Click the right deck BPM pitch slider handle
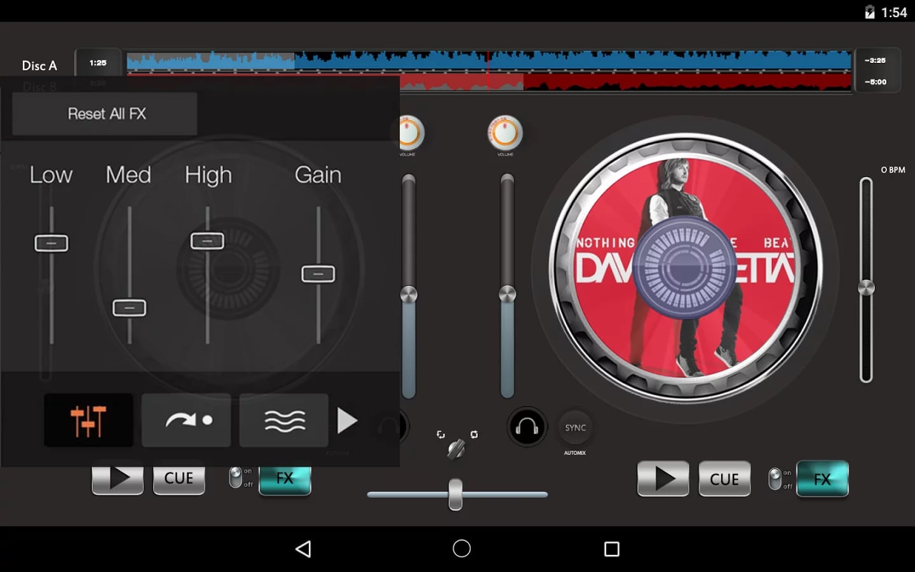Screen dimensions: 915x572 click(x=866, y=287)
